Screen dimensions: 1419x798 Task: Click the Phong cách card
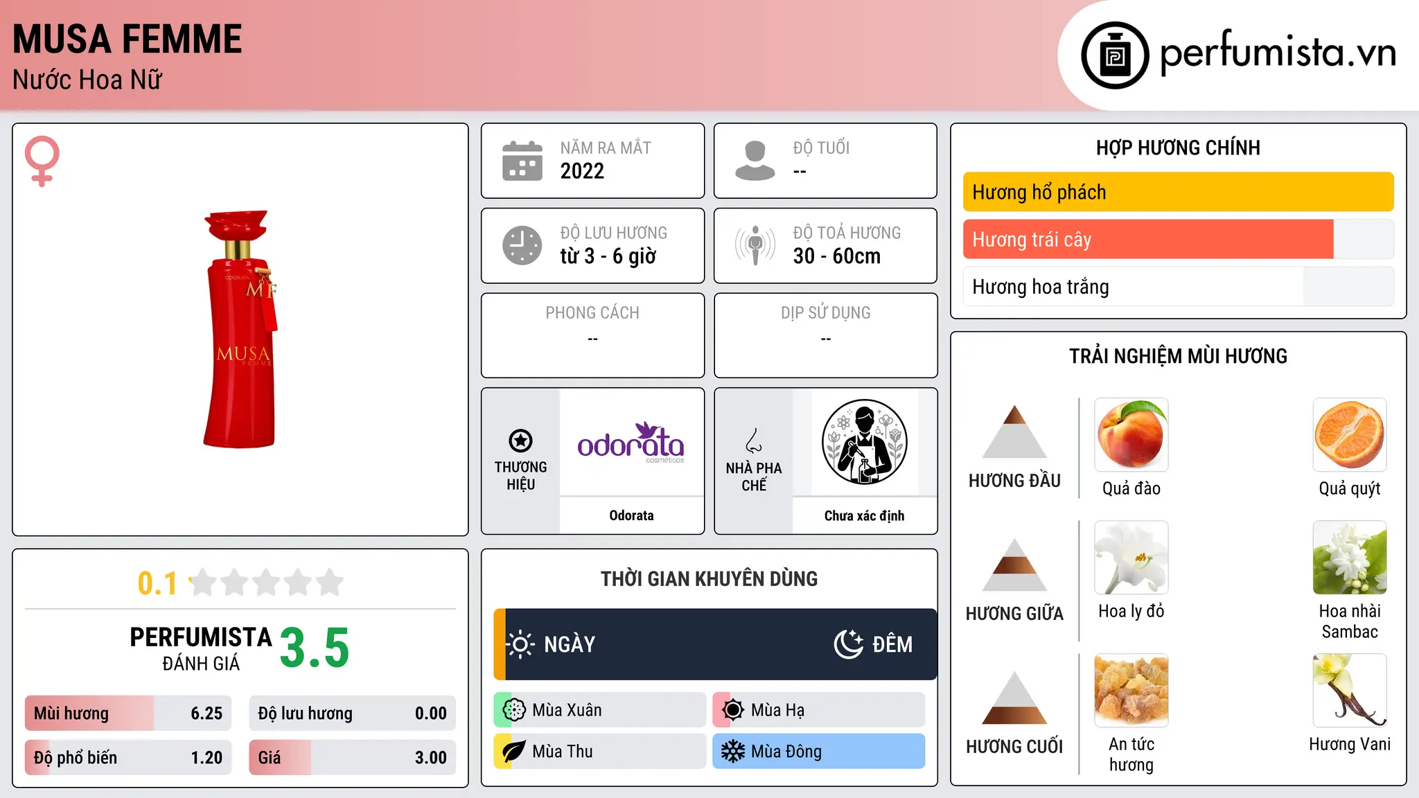click(593, 335)
